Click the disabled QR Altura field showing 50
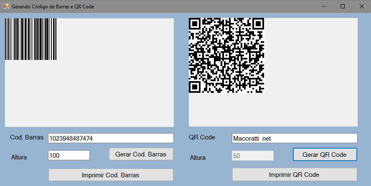Image resolution: width=371 pixels, height=186 pixels. (253, 156)
